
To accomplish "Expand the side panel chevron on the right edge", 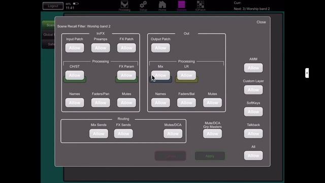I will coord(307,73).
